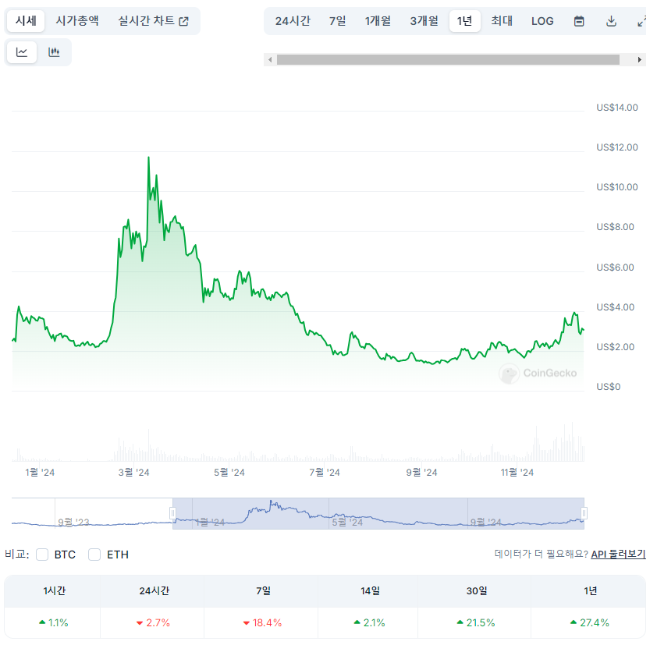Choose the 7일 time range

pyautogui.click(x=337, y=21)
